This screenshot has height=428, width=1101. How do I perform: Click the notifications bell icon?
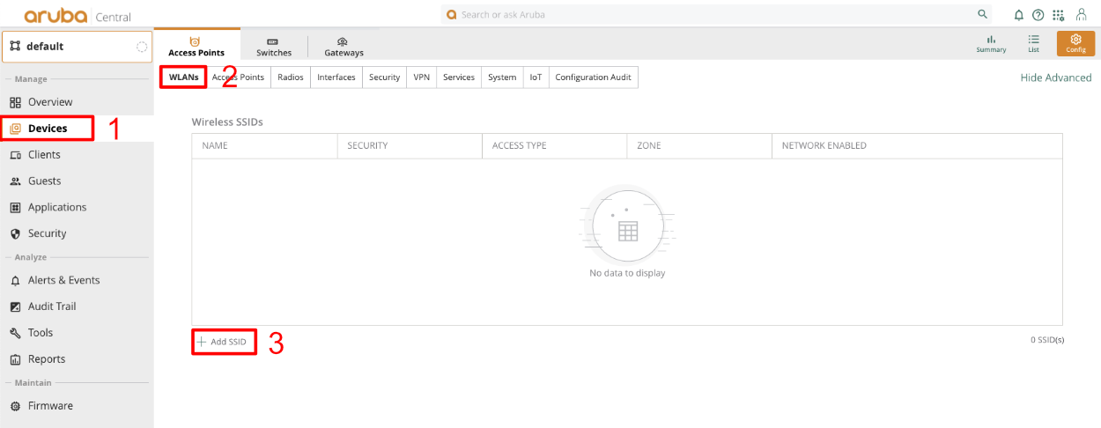pyautogui.click(x=1019, y=15)
